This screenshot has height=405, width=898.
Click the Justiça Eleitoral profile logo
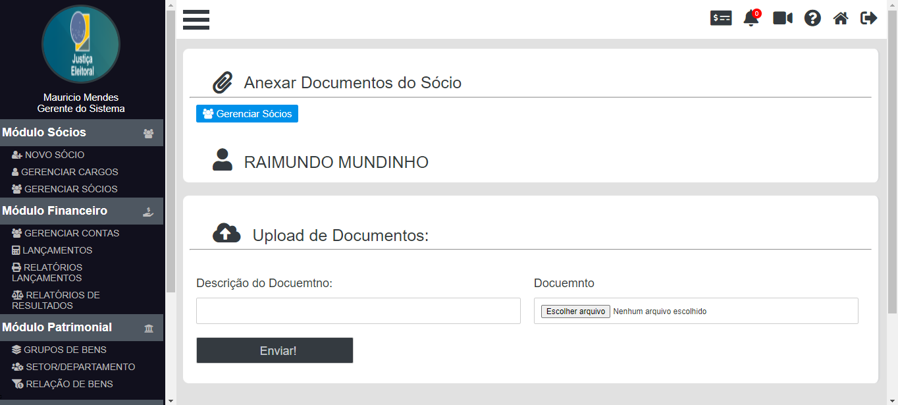[81, 43]
